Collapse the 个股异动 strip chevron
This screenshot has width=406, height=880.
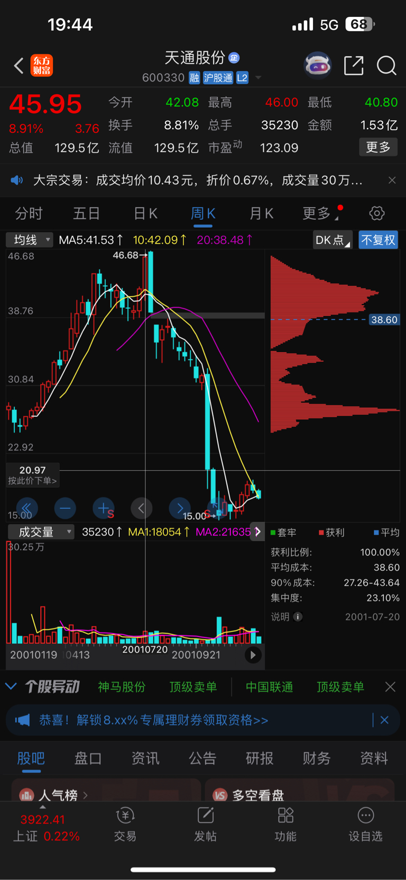11,687
